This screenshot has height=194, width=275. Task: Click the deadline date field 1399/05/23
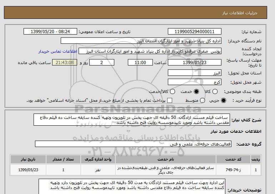[195, 62]
